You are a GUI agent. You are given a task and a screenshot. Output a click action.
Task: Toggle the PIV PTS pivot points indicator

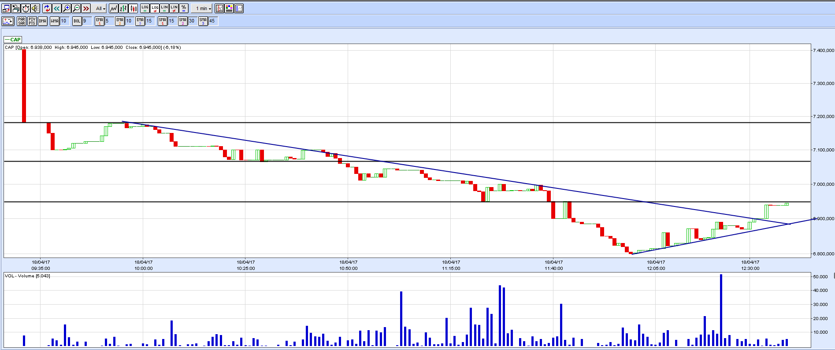tap(32, 21)
